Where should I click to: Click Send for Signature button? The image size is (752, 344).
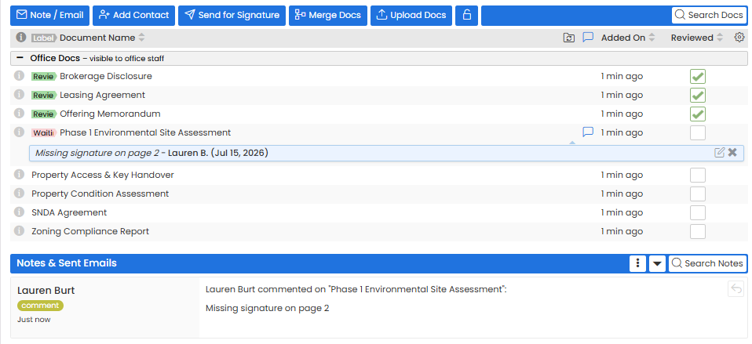click(232, 16)
